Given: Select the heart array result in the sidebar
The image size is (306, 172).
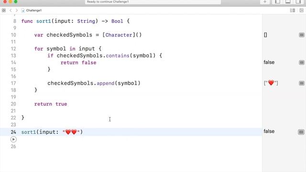Looking at the screenshot, I should coord(271,83).
